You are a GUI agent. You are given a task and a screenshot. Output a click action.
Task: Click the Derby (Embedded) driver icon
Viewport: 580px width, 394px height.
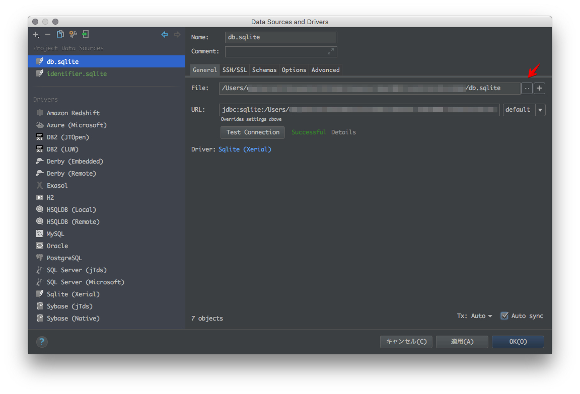(x=40, y=161)
